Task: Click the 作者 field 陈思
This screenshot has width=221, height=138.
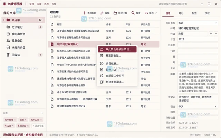Action: [193, 34]
